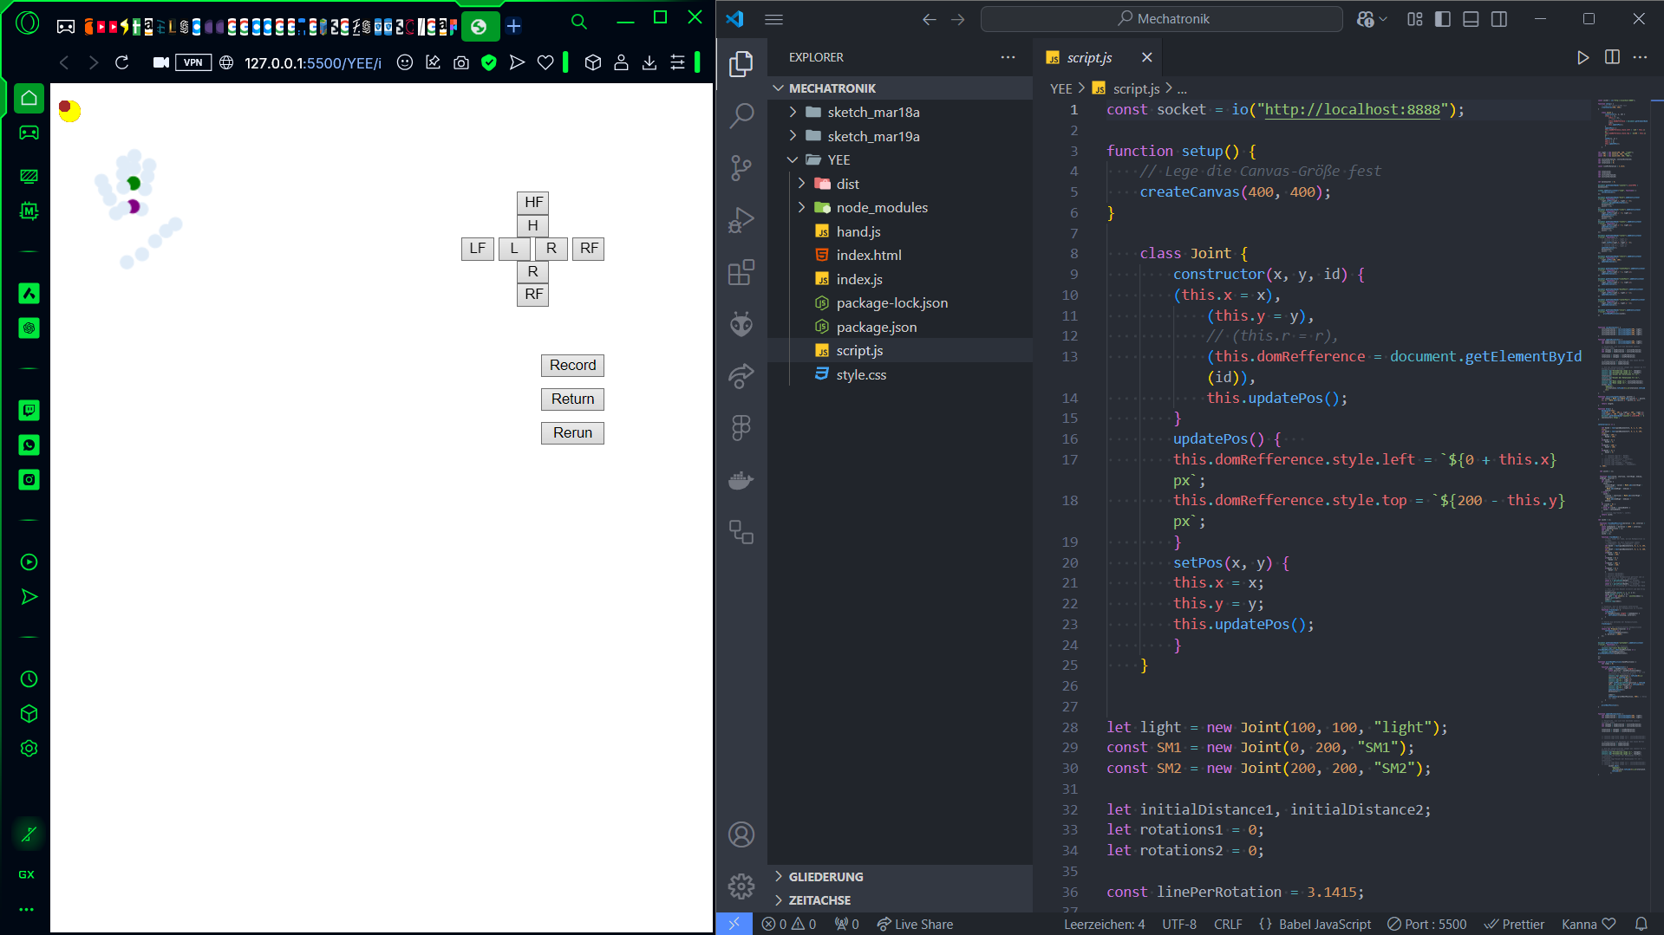Open Explorer views and more actions

pyautogui.click(x=1008, y=57)
